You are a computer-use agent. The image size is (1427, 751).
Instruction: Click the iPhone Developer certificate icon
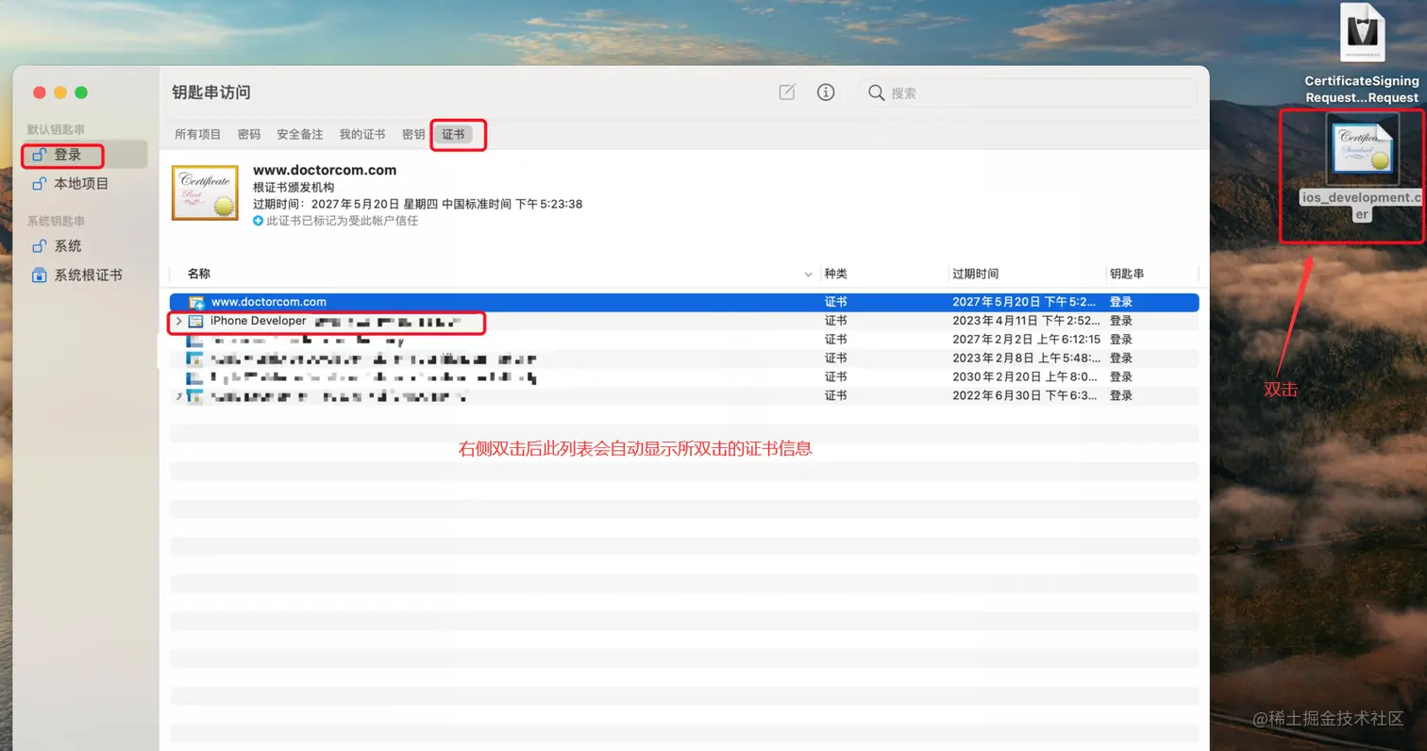[x=196, y=322]
